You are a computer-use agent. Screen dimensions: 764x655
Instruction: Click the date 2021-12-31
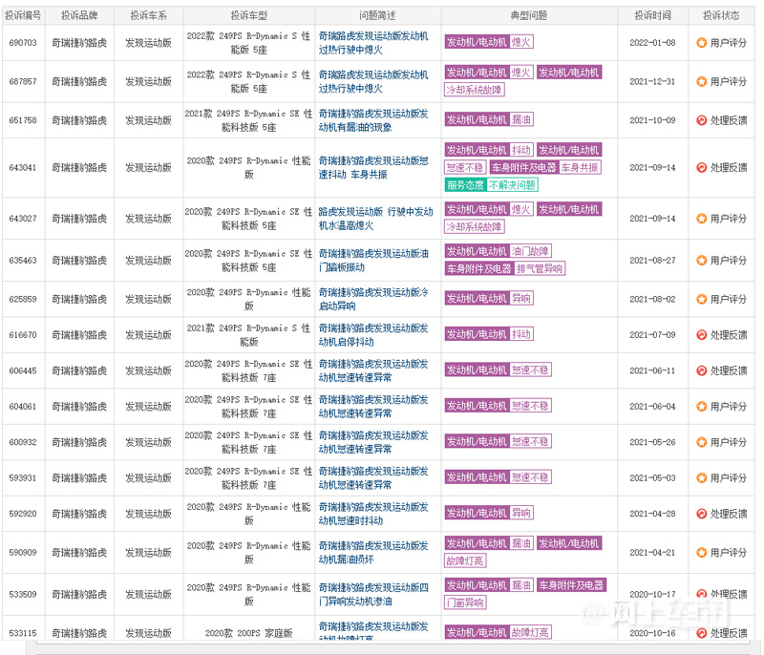pyautogui.click(x=652, y=81)
